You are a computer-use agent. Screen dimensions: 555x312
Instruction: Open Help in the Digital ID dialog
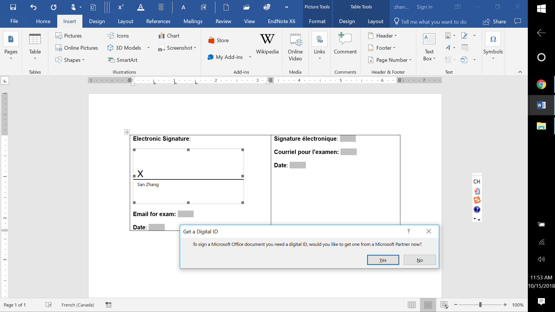(408, 231)
